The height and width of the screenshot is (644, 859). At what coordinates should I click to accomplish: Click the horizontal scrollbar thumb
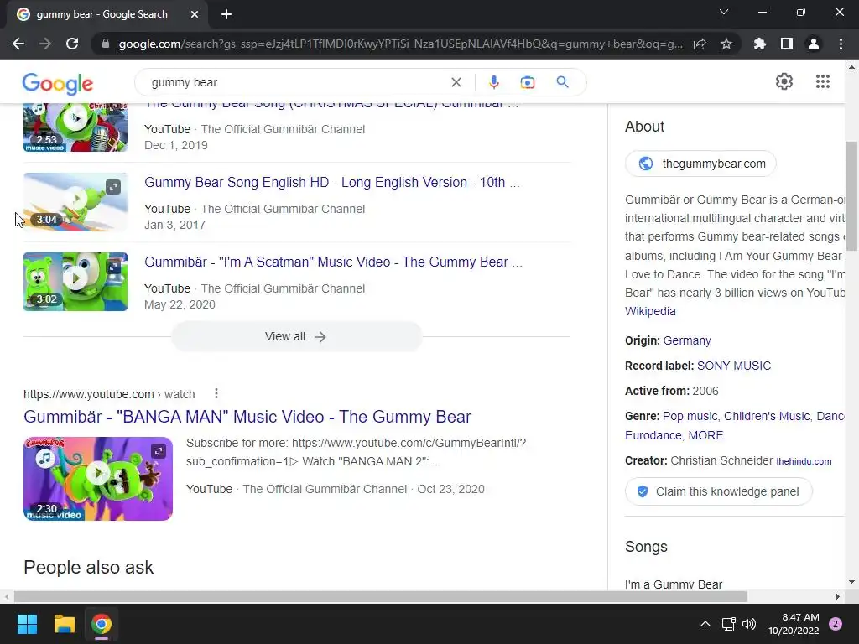click(381, 596)
